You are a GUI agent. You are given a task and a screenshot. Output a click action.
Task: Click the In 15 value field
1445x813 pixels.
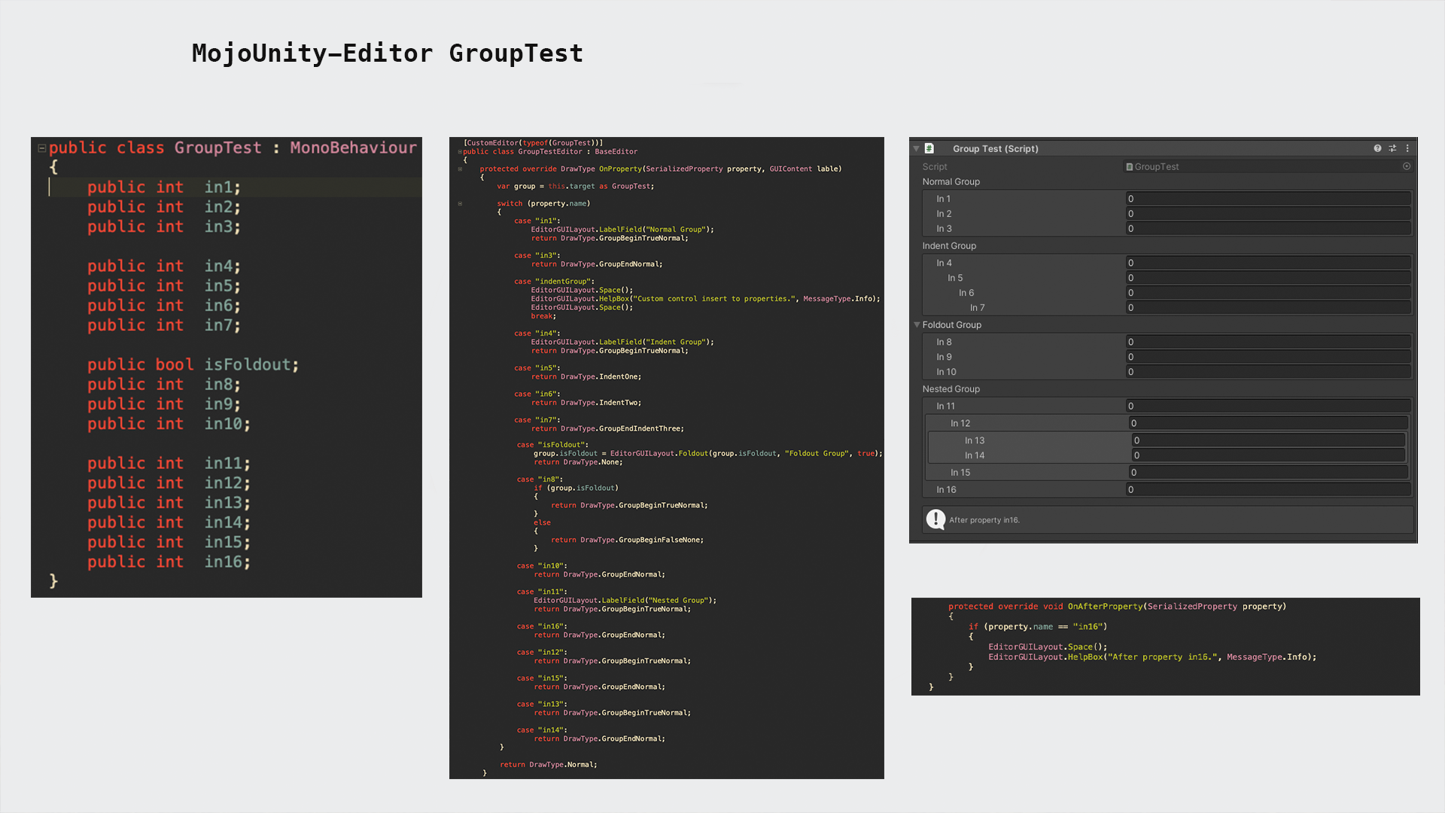click(1268, 473)
